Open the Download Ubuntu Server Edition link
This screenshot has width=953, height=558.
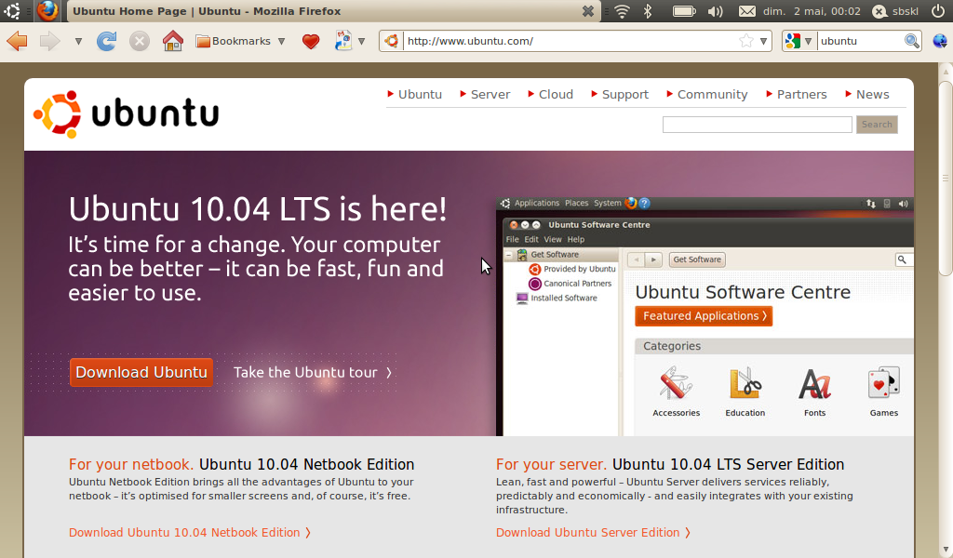[593, 533]
